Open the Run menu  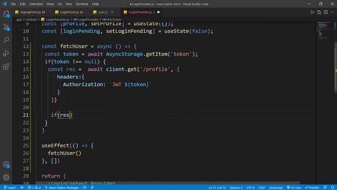69,4
